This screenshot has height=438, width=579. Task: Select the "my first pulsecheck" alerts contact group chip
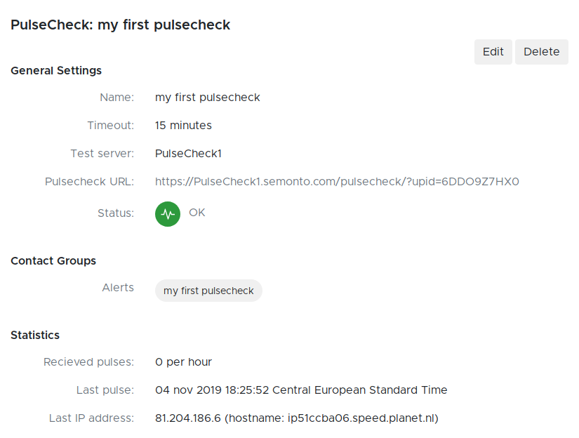[x=208, y=291]
